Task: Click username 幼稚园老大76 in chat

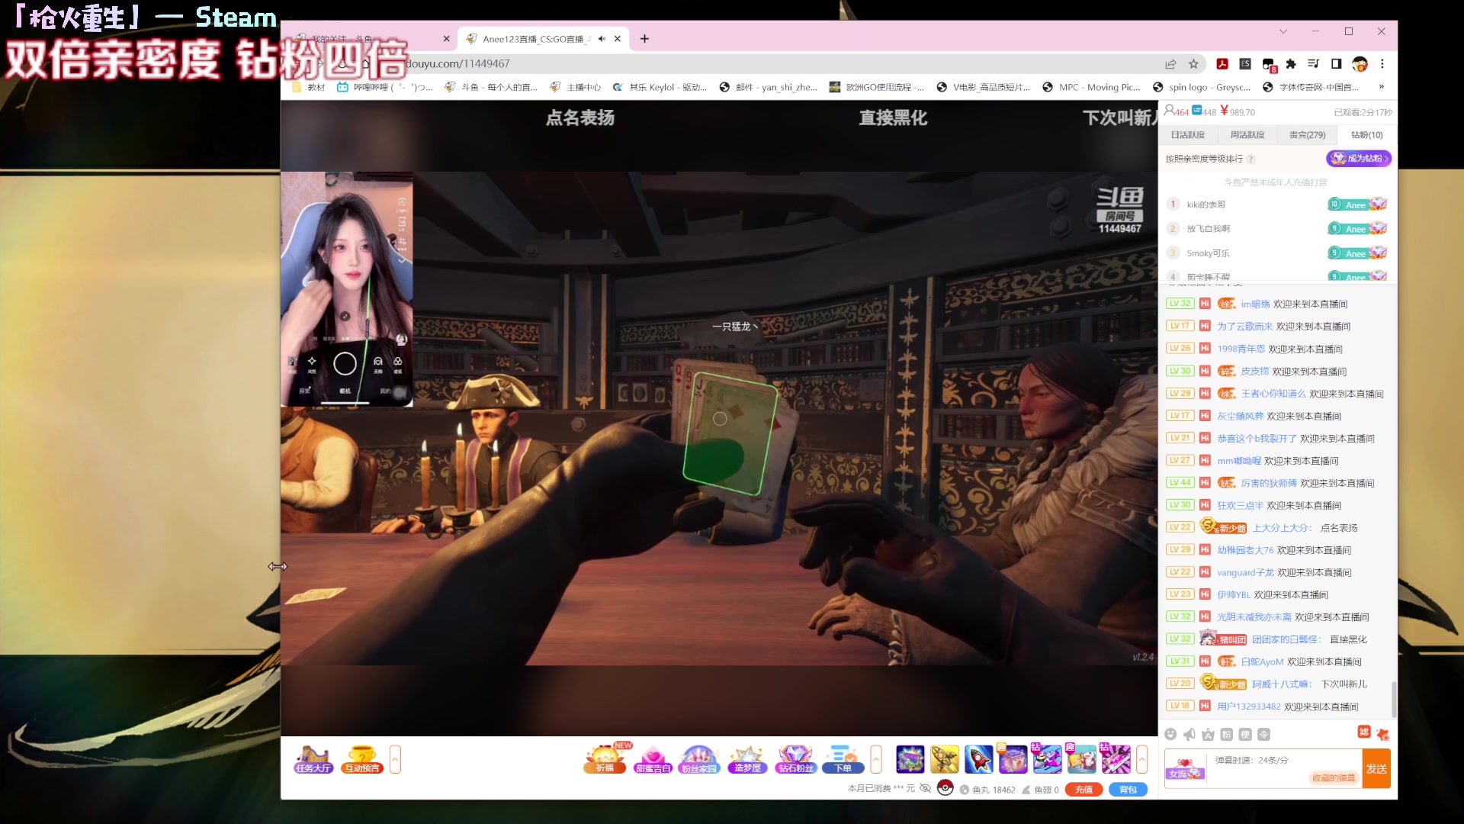Action: [x=1245, y=550]
